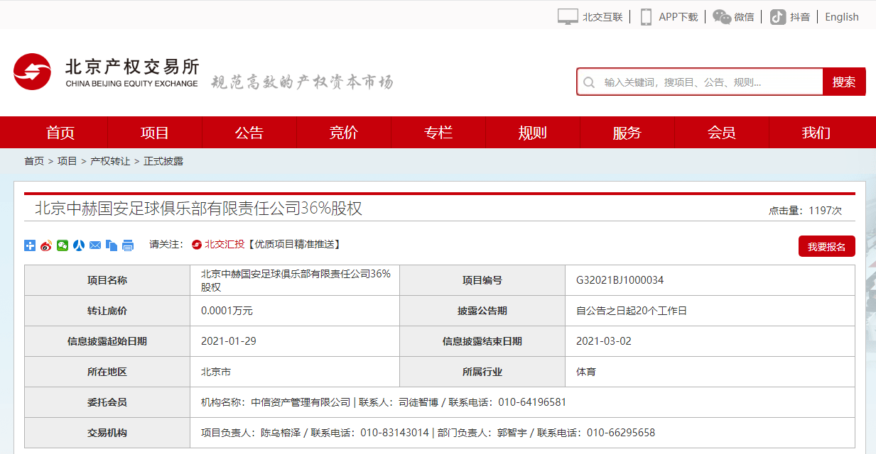The width and height of the screenshot is (876, 454).
Task: Click the 北交汇投 red link
Action: (225, 244)
